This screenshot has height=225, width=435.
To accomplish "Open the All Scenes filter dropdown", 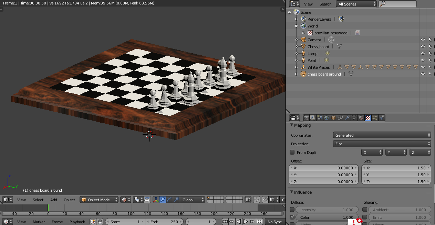I will (x=356, y=4).
